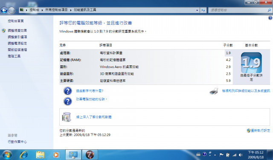Click the software box icon
Viewport: 273px width, 160px height.
tap(67, 117)
